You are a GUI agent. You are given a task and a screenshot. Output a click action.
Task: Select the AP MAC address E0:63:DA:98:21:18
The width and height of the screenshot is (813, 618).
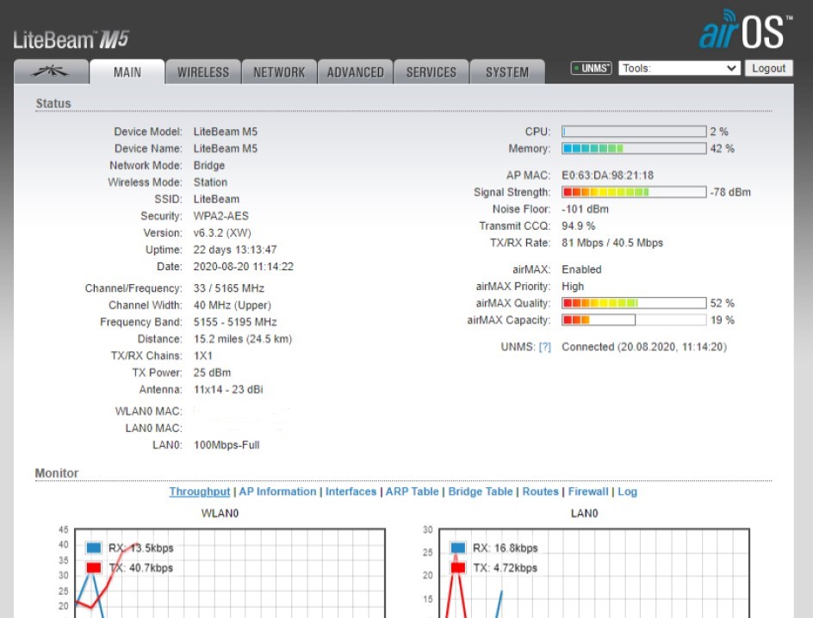coord(608,175)
